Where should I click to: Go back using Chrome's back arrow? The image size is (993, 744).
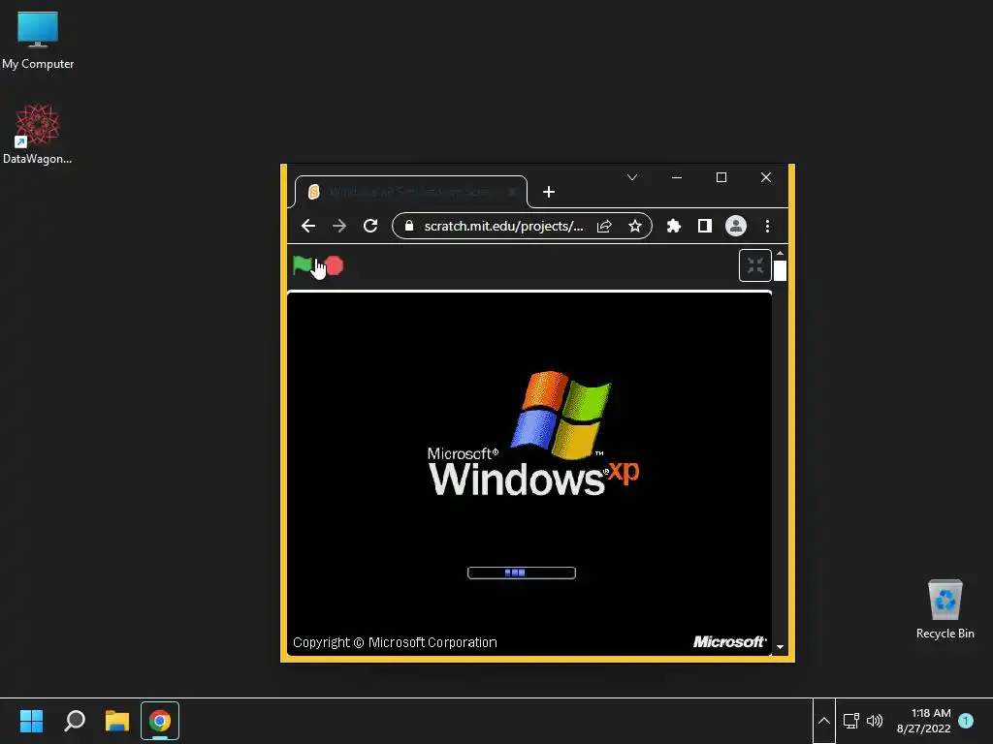(x=308, y=226)
